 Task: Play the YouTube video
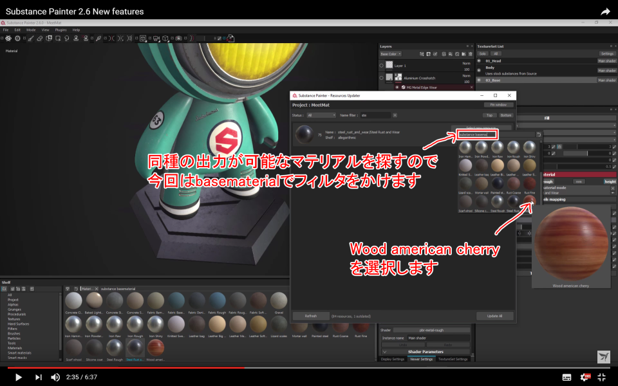coord(18,378)
